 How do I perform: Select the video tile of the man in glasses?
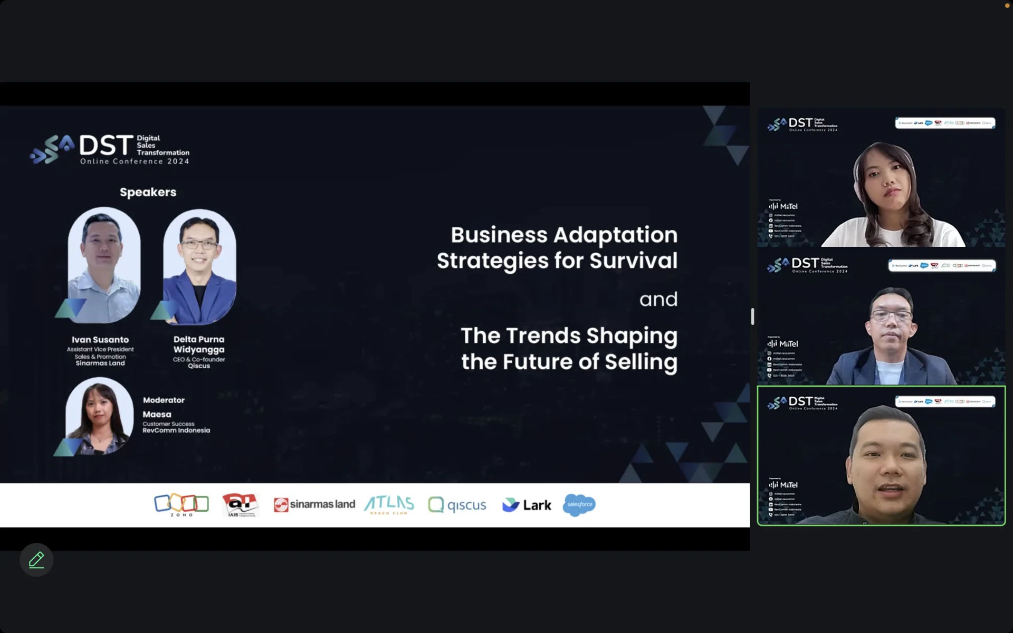point(881,316)
